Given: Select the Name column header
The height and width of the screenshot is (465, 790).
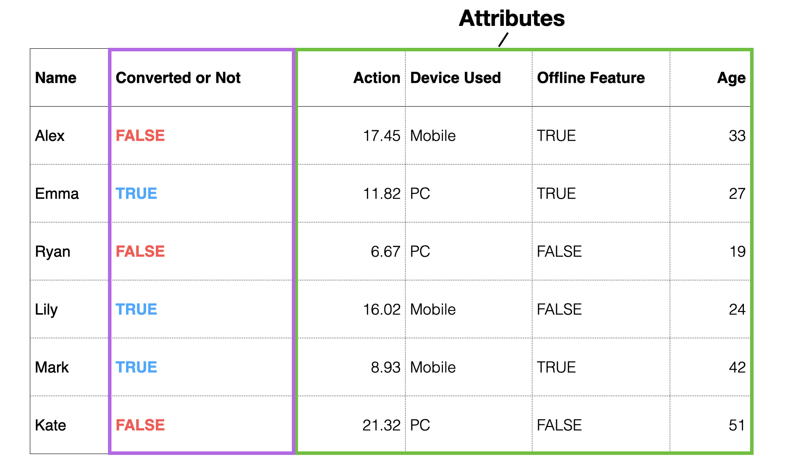Looking at the screenshot, I should pyautogui.click(x=56, y=78).
